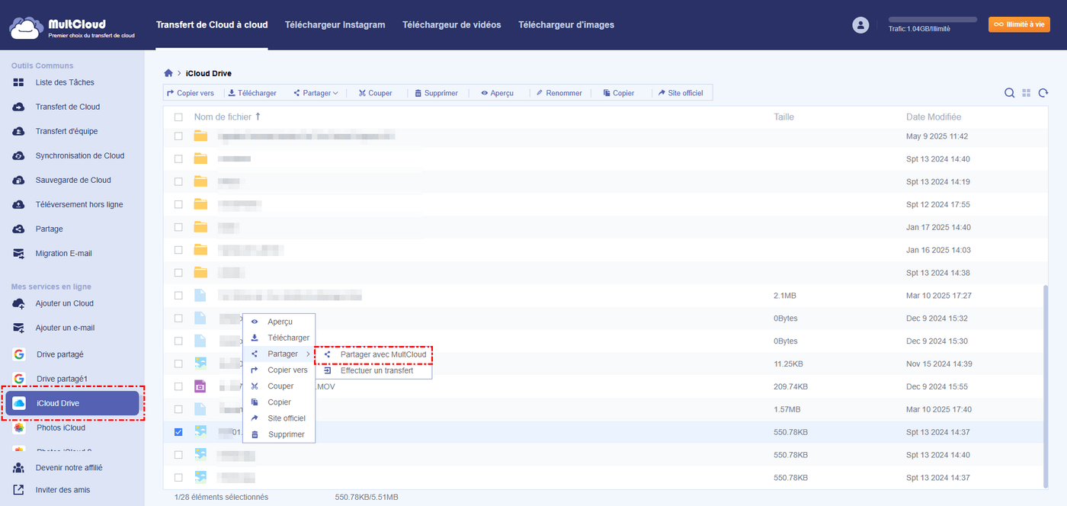Choose Partager avec MultCloud option
Image resolution: width=1067 pixels, height=506 pixels.
383,354
